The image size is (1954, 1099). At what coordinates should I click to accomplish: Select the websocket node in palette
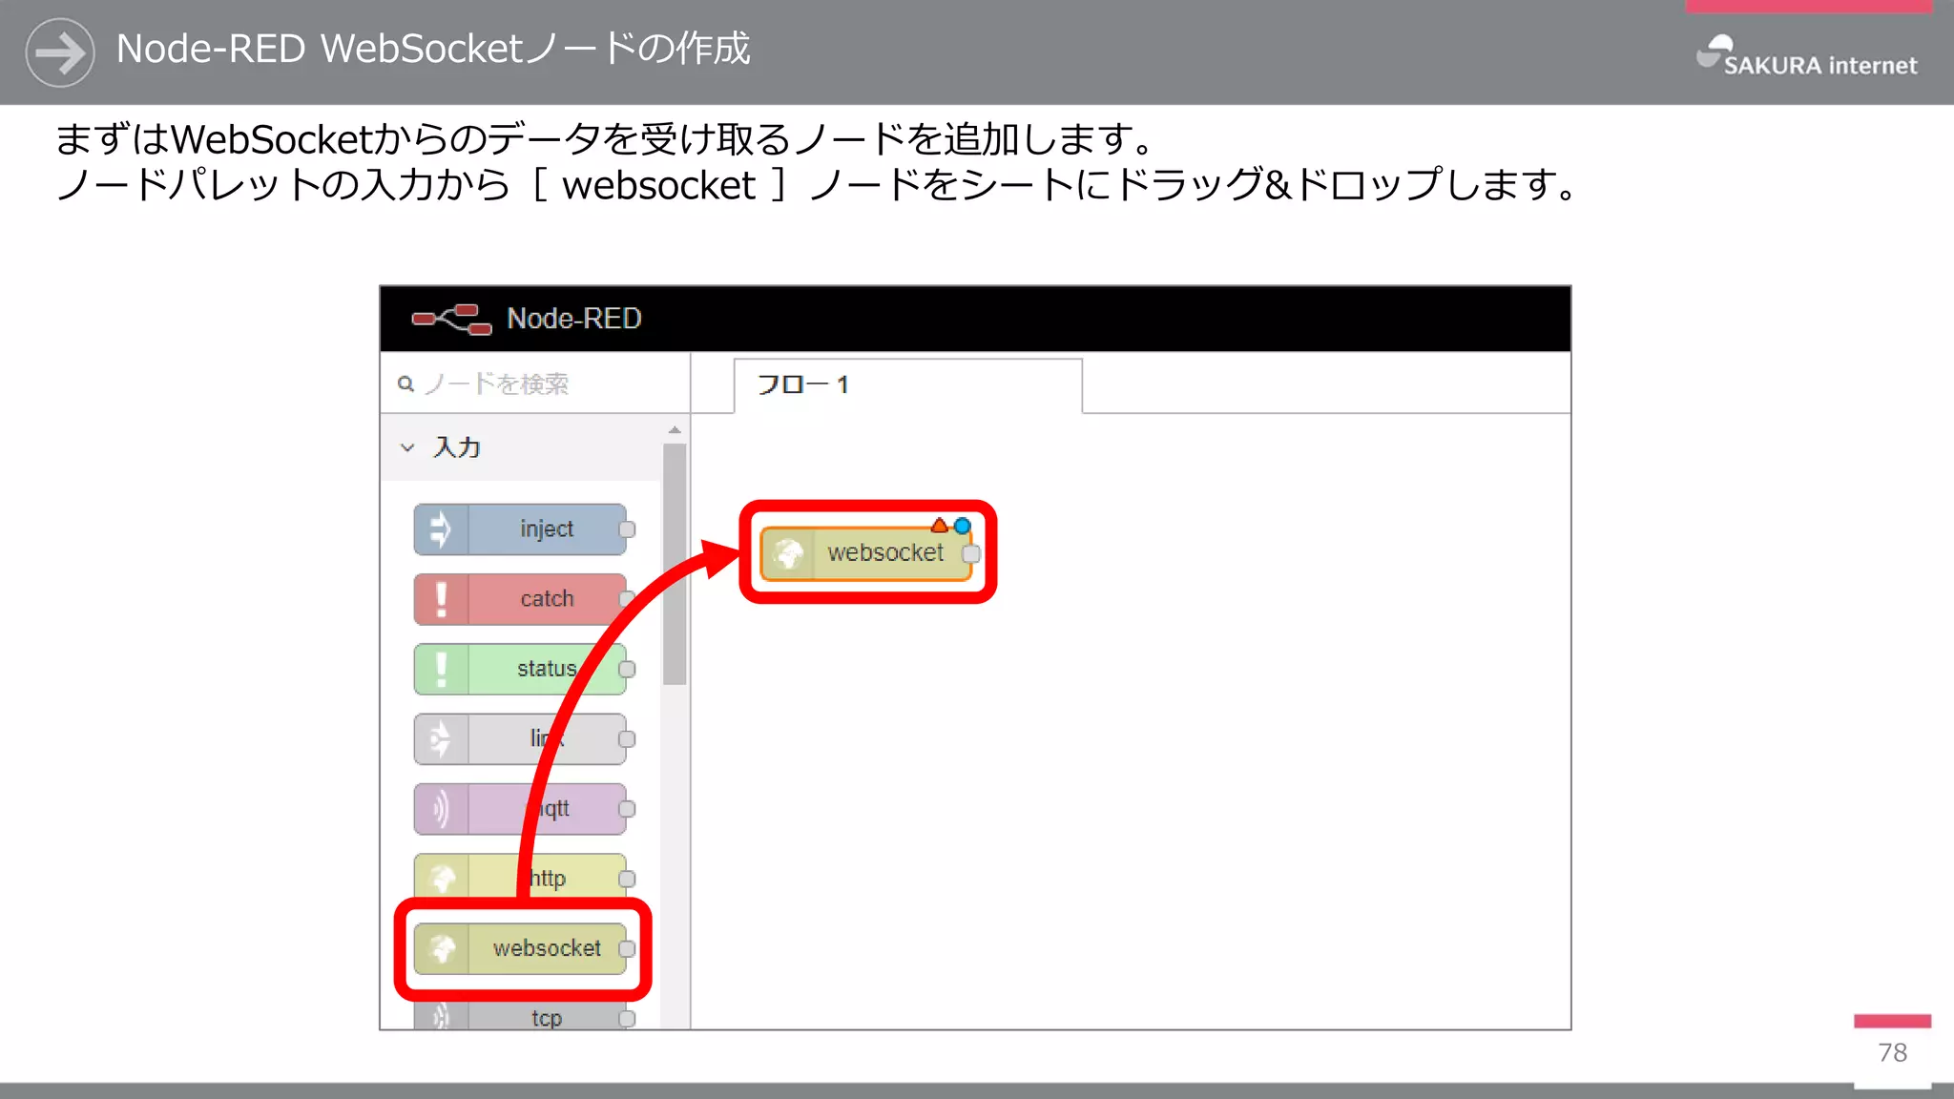pyautogui.click(x=520, y=948)
